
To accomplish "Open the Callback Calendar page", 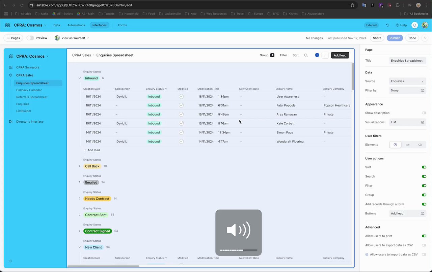I will [x=29, y=90].
